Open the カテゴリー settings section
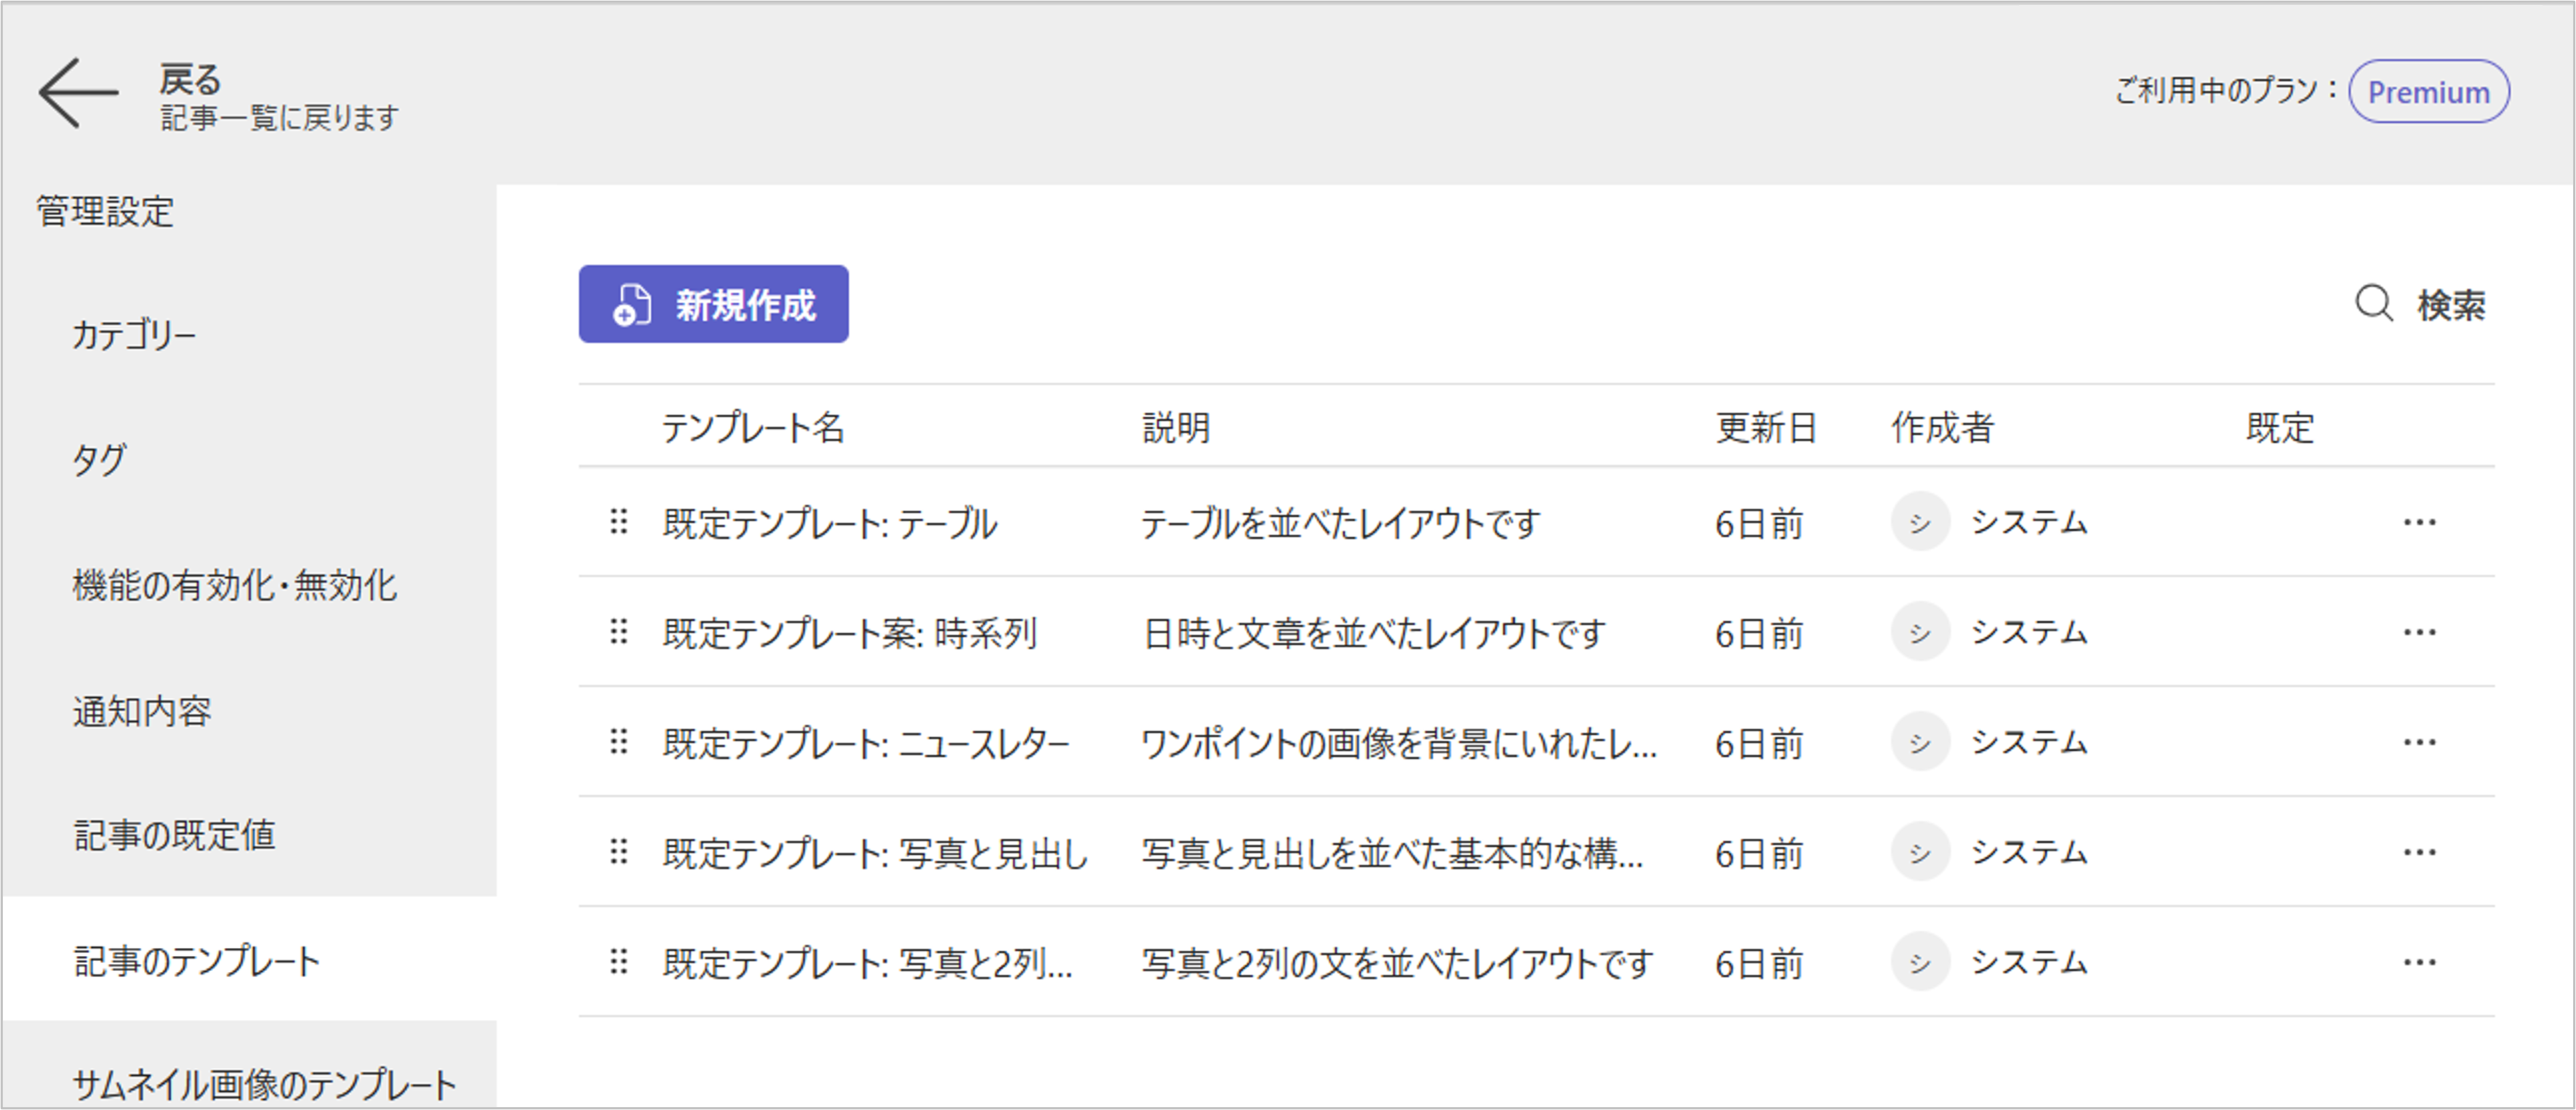The image size is (2576, 1110). [134, 334]
